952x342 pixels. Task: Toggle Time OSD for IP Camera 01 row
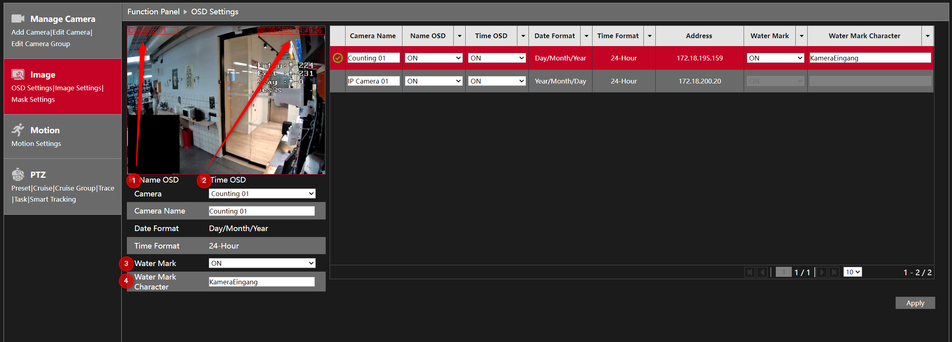click(497, 81)
